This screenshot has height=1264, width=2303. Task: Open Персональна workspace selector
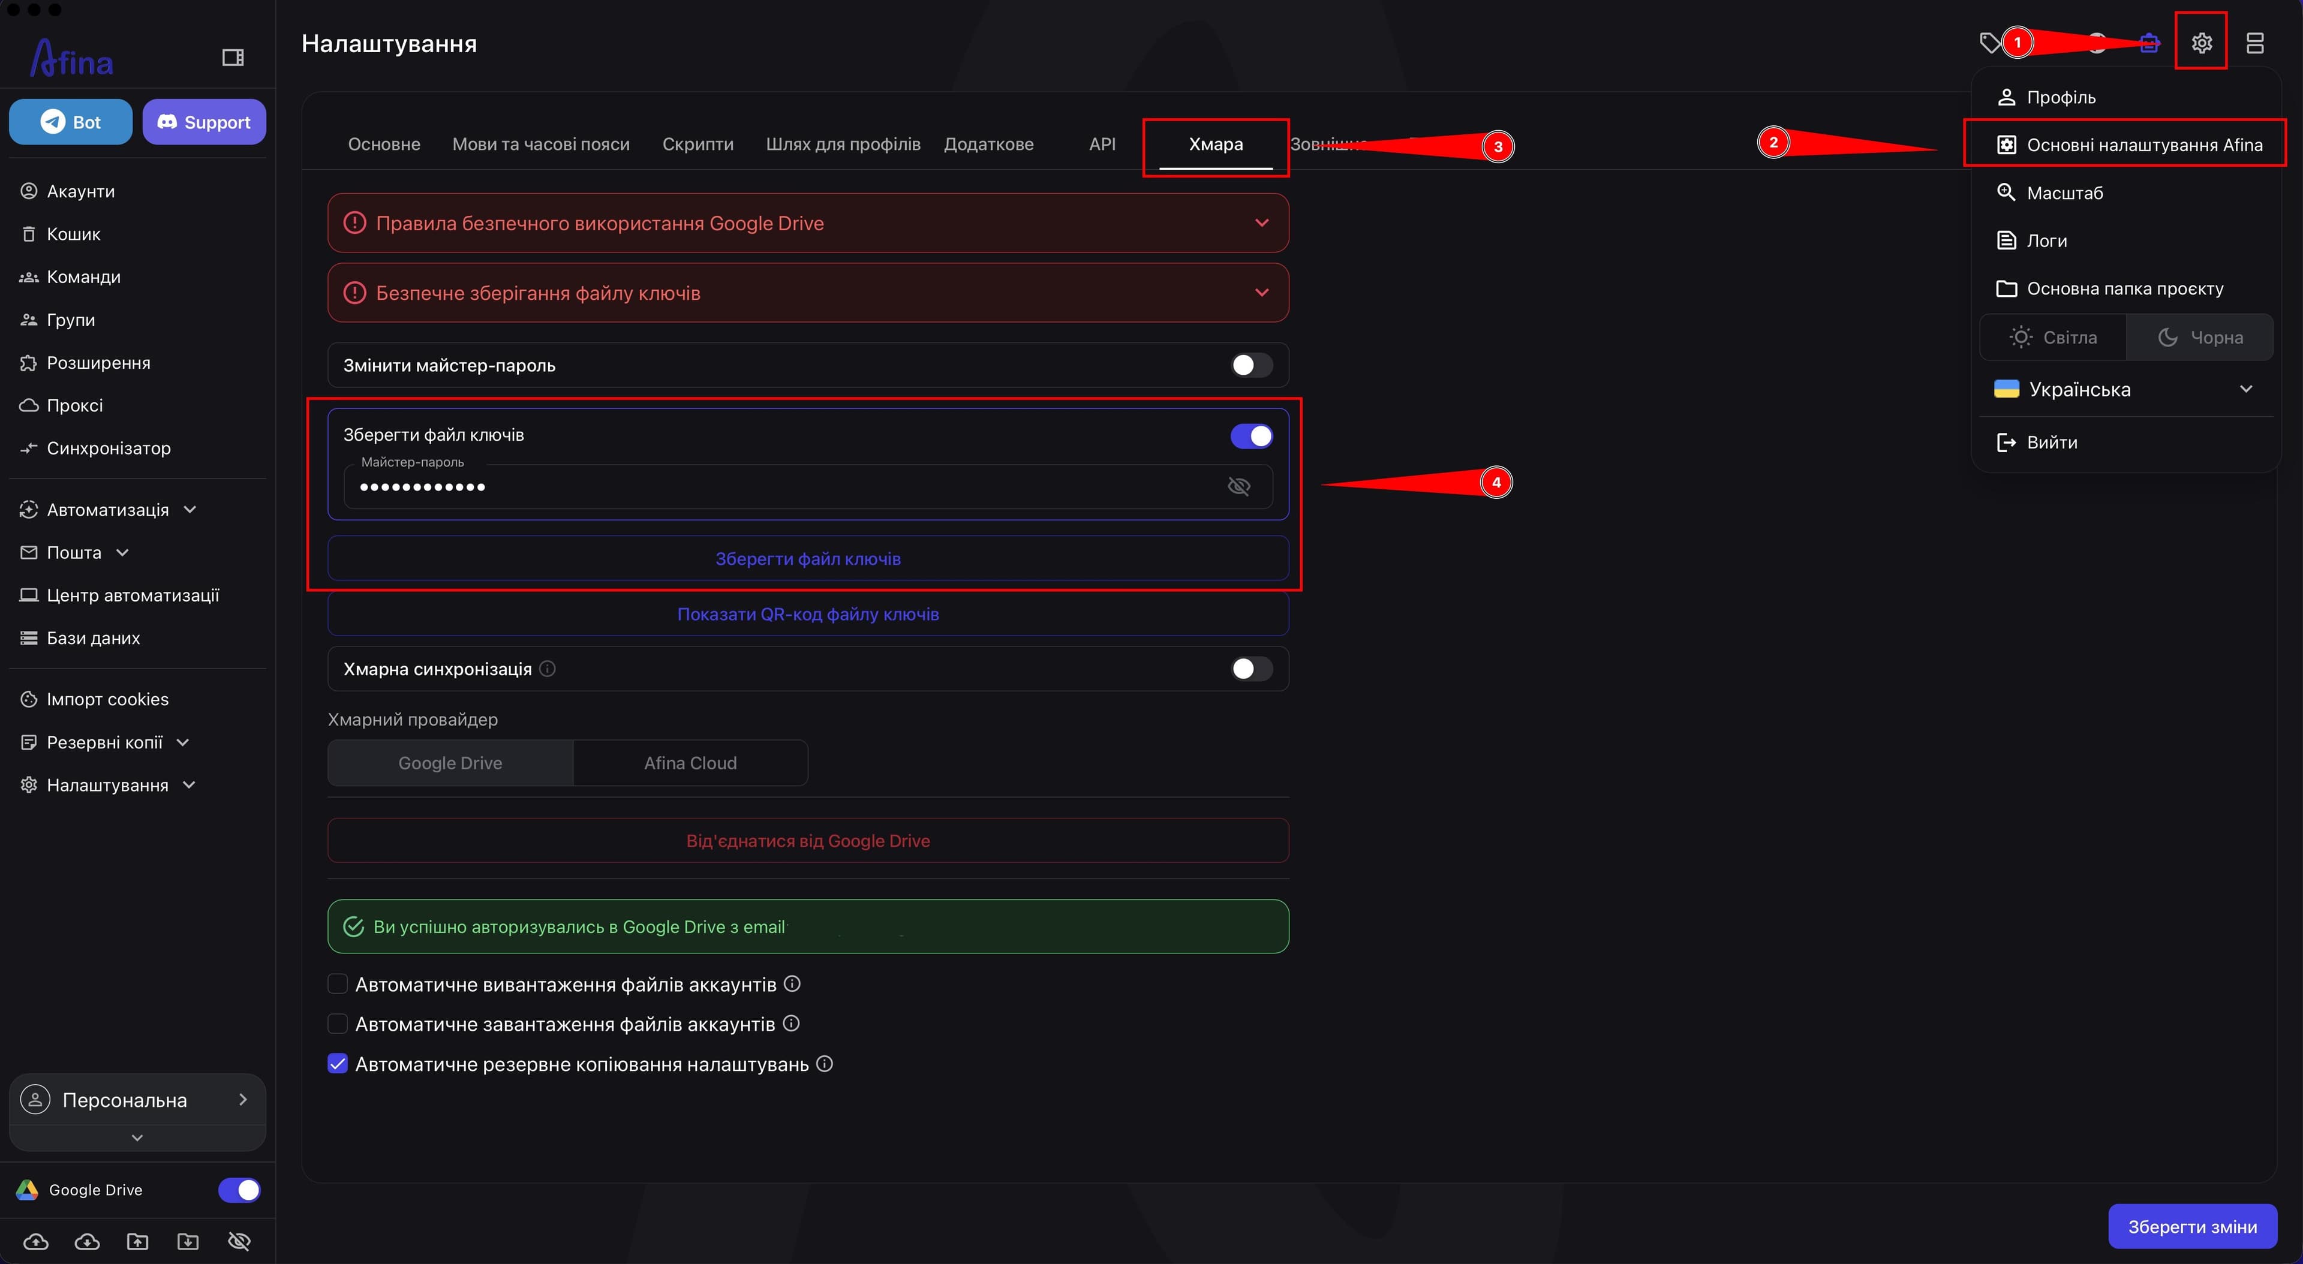click(x=138, y=1100)
